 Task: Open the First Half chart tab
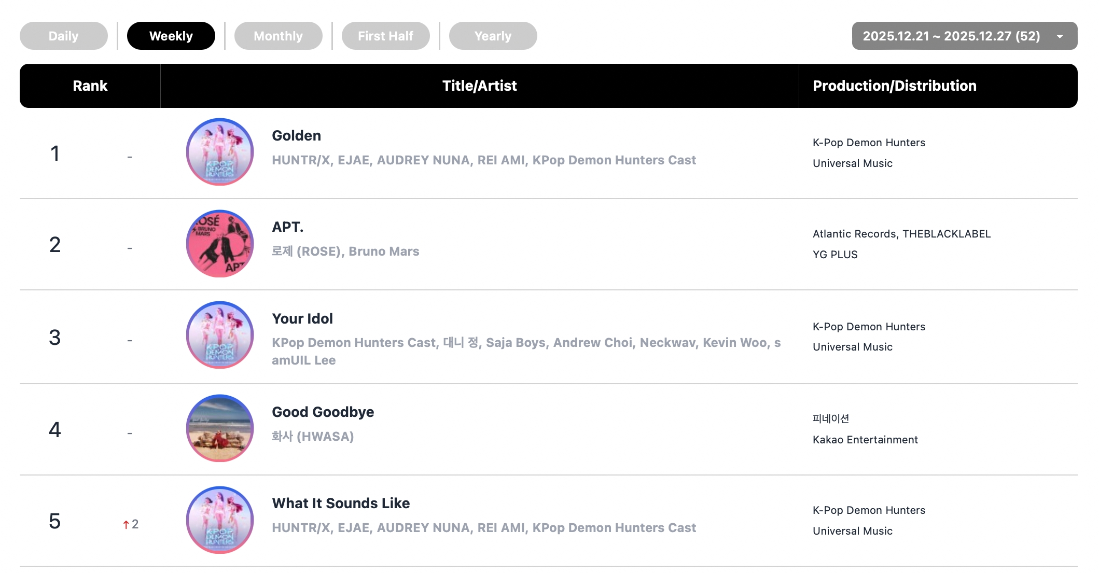tap(385, 36)
